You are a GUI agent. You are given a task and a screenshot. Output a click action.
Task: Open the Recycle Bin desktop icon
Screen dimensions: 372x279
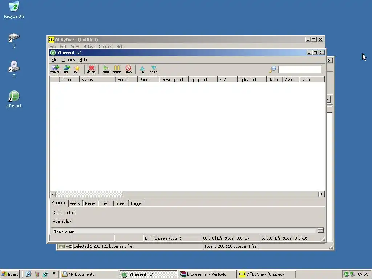[14, 10]
